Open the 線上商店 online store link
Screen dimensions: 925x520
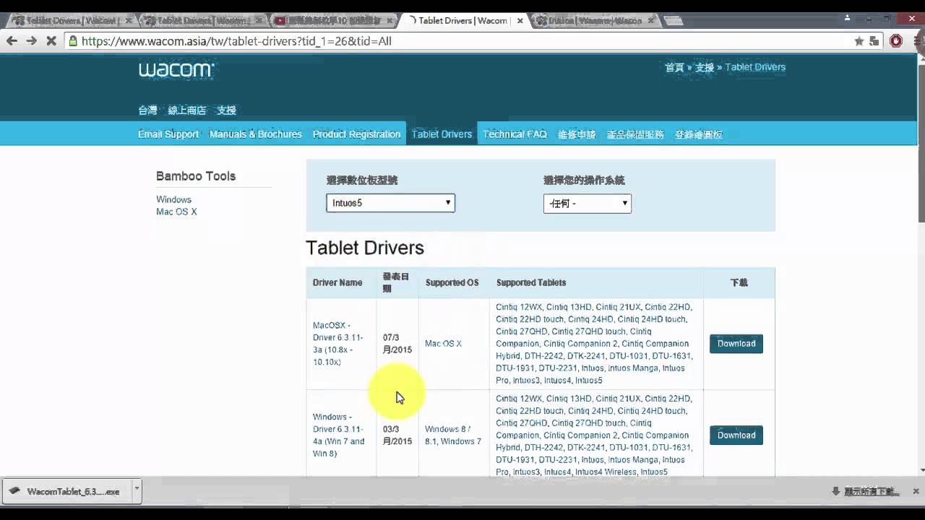click(187, 110)
